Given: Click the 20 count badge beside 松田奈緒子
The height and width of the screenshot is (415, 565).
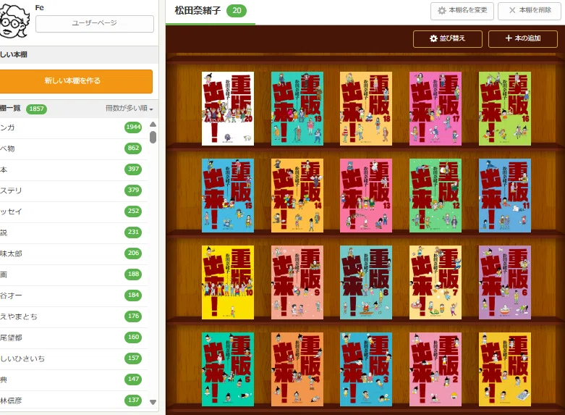Looking at the screenshot, I should tap(237, 11).
